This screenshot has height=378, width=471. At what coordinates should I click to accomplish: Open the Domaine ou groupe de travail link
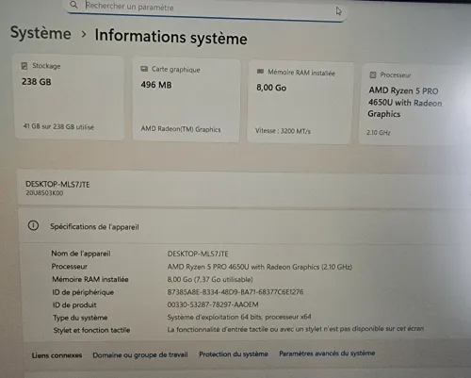[x=140, y=354]
